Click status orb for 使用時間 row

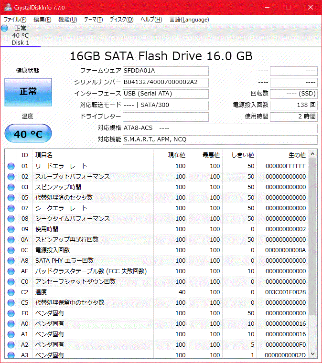(11, 229)
